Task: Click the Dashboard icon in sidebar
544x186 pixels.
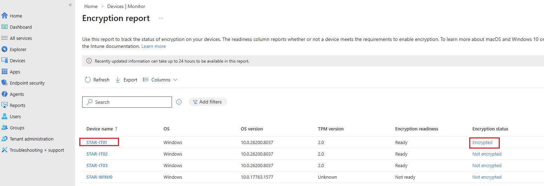Action: click(x=5, y=27)
